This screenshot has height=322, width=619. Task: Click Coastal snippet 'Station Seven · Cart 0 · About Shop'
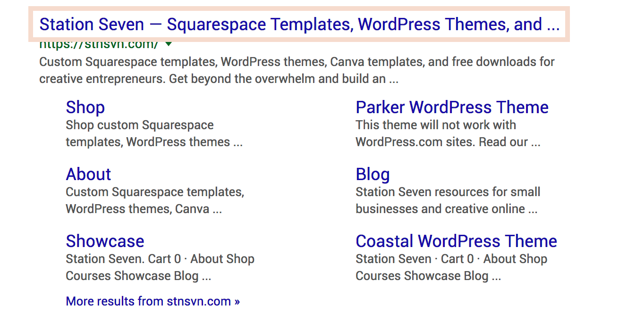click(x=451, y=259)
